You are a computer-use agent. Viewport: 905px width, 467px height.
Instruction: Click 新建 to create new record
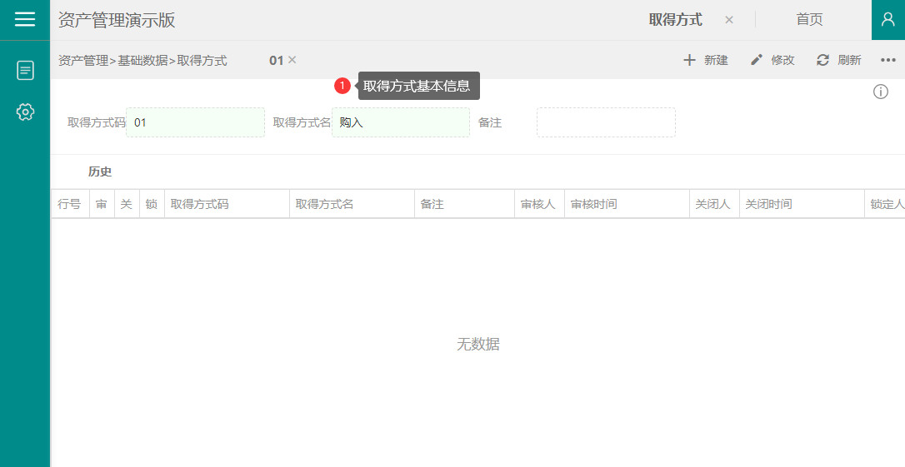[705, 60]
